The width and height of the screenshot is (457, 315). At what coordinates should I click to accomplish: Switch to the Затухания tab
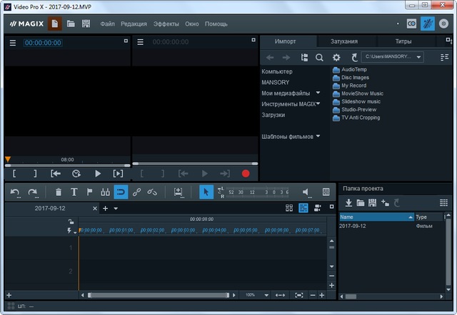(x=344, y=41)
